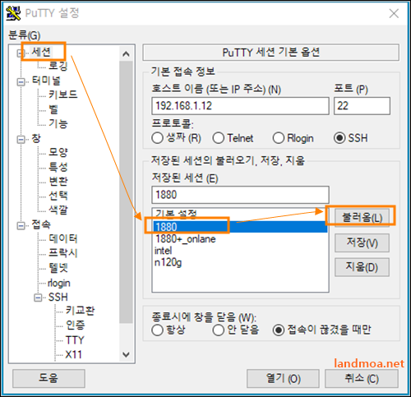Open the 색깔 settings category
The height and width of the screenshot is (397, 411).
tap(58, 210)
